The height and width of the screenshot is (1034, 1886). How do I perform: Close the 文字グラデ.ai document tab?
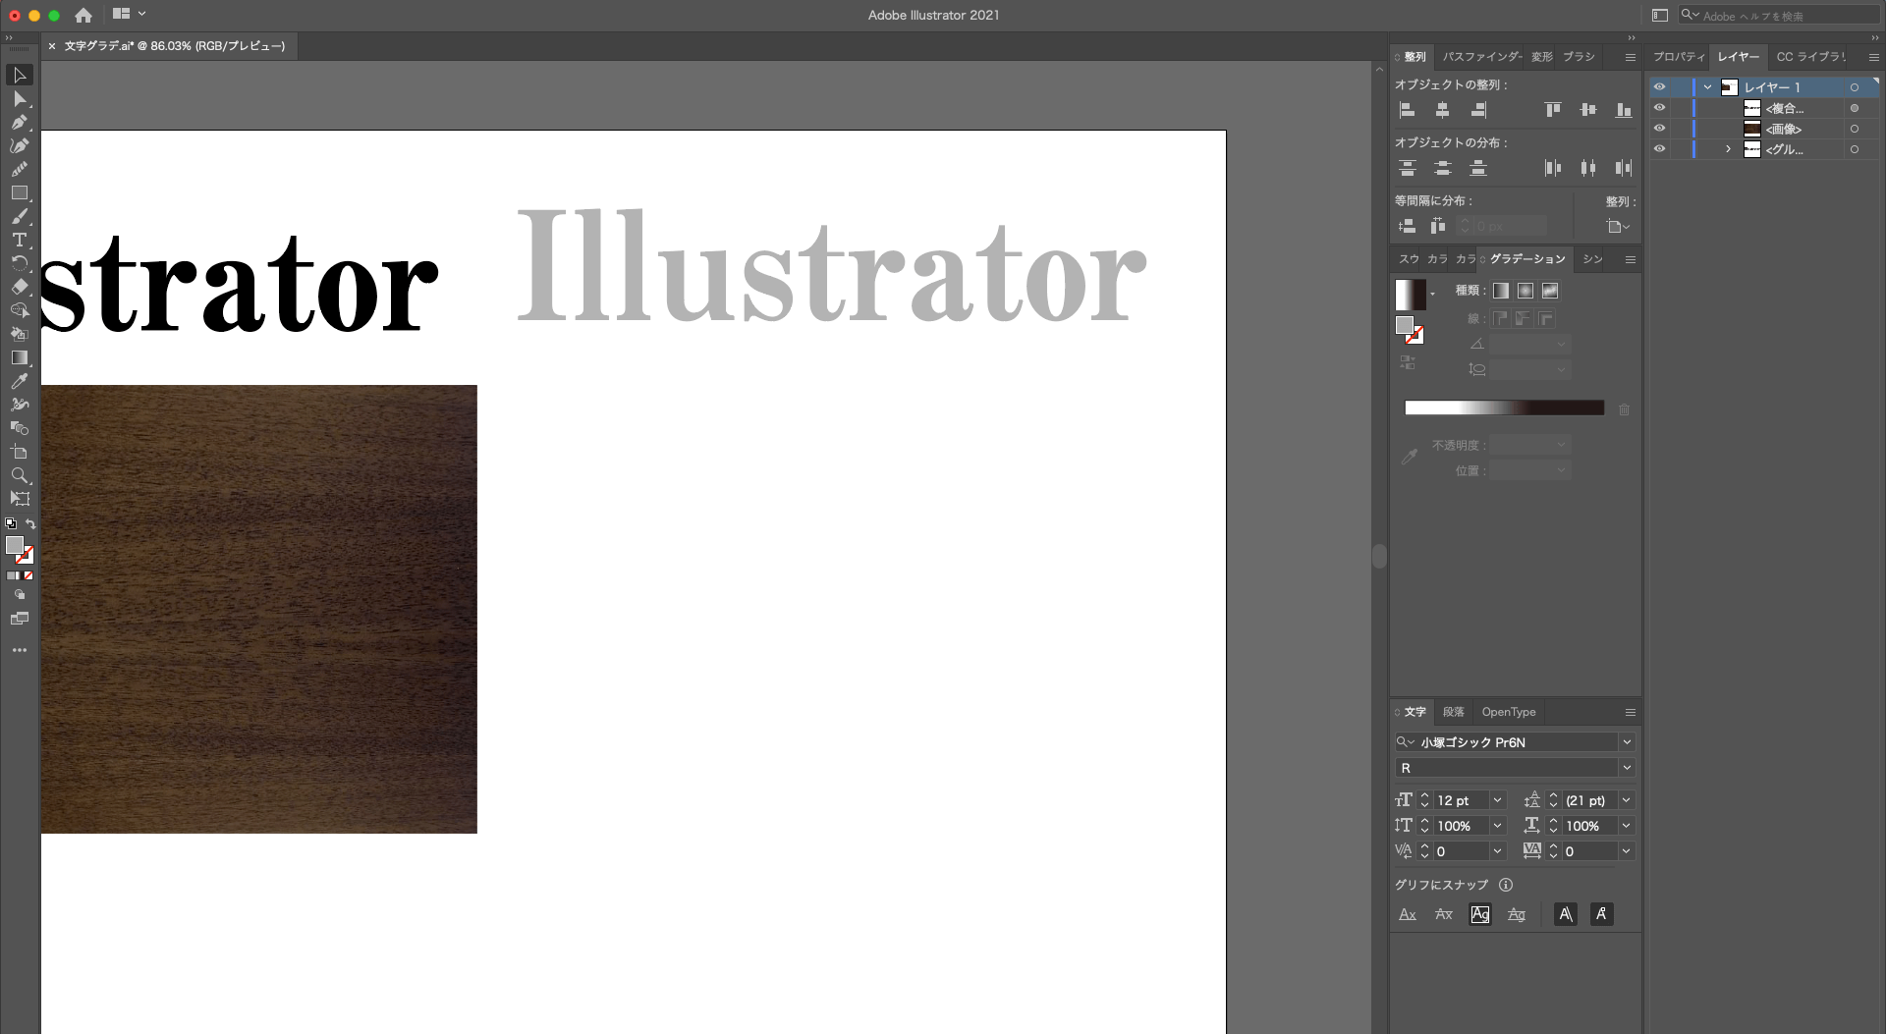(x=52, y=46)
